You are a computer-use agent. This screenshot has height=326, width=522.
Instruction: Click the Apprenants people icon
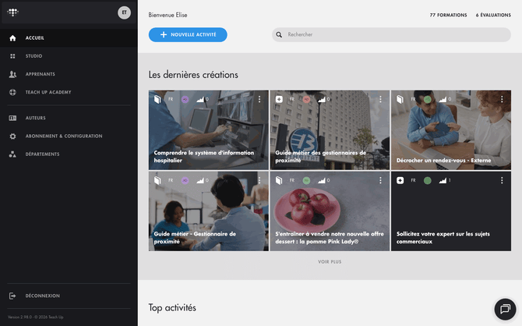(12, 74)
